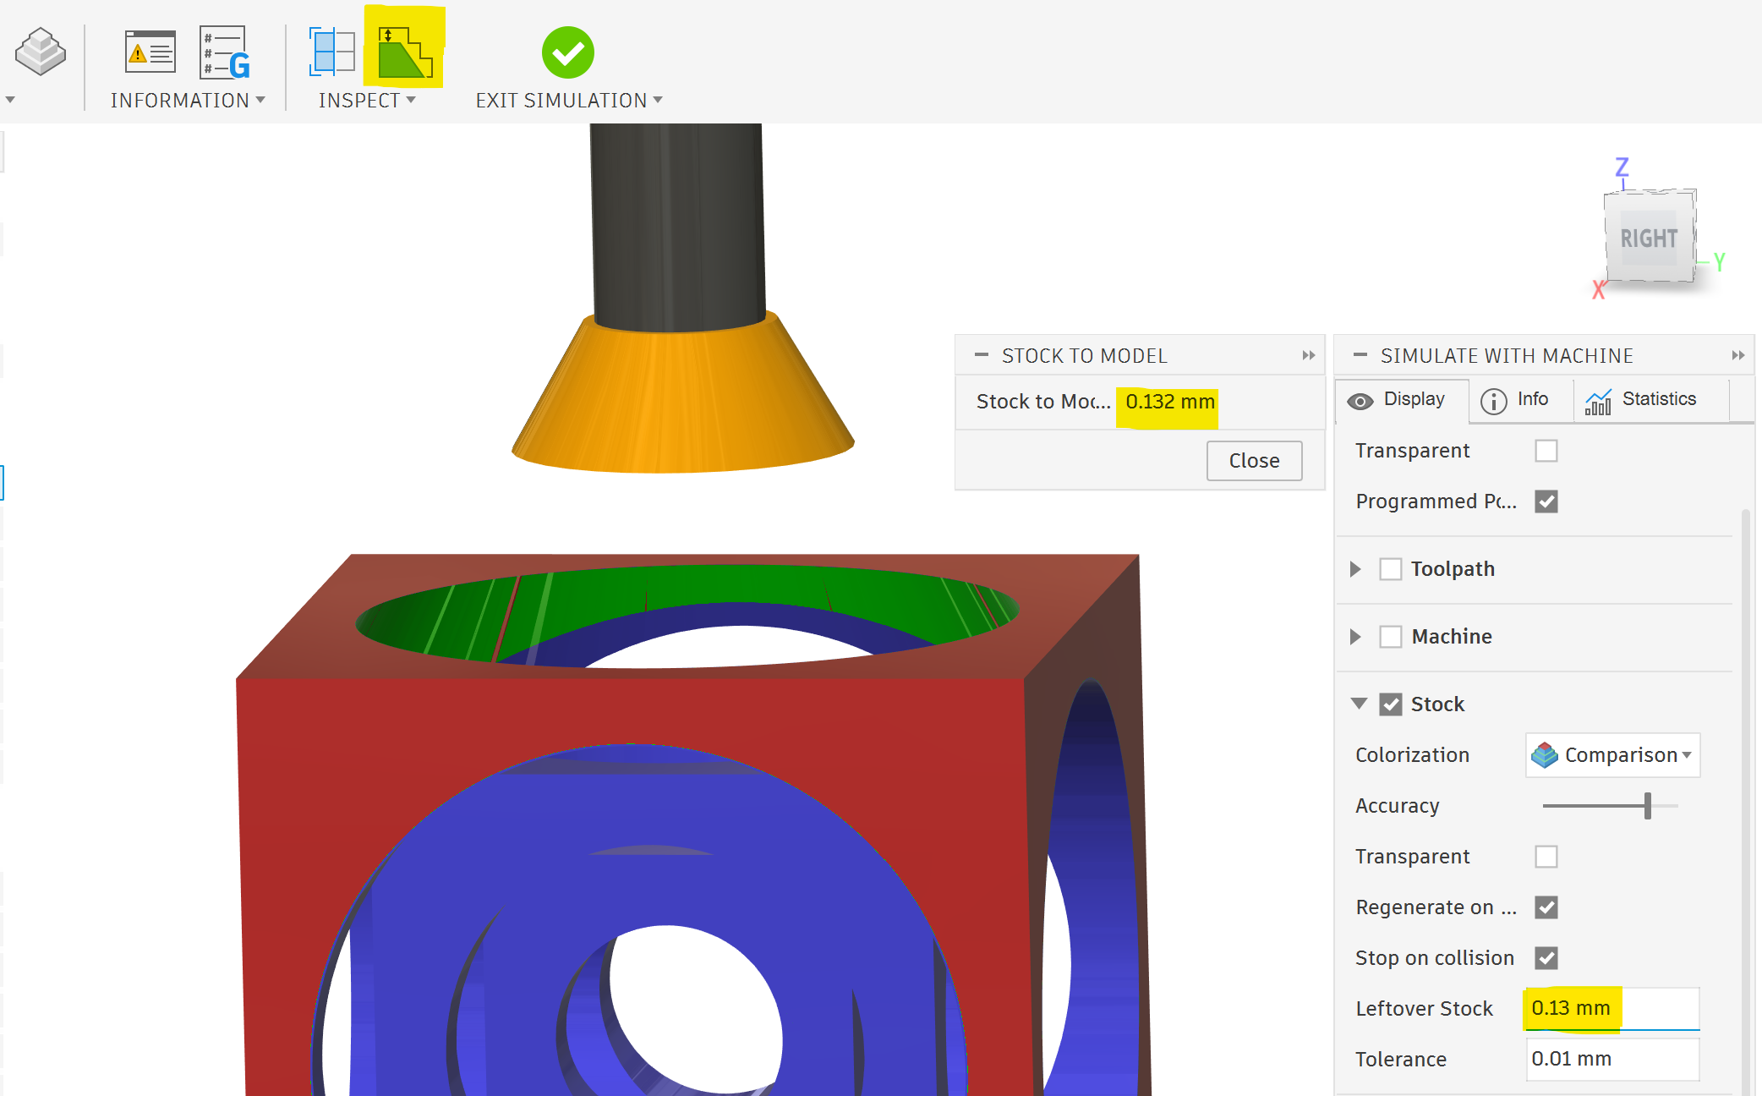Image resolution: width=1762 pixels, height=1096 pixels.
Task: Expand the Toolpath section
Action: click(x=1355, y=569)
